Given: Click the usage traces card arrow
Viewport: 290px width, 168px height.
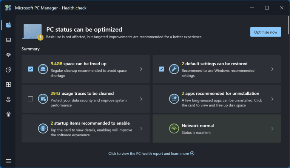Looking at the screenshot, I should [141, 99].
